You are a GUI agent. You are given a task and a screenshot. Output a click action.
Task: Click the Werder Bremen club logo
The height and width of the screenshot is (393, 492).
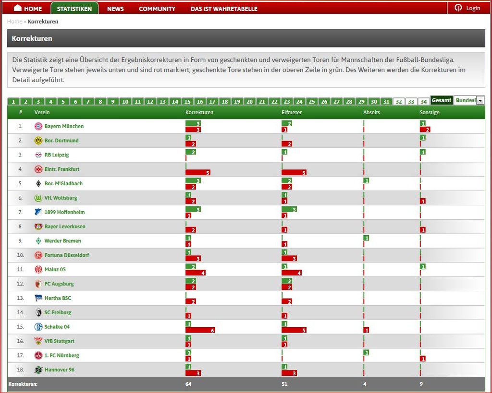[38, 241]
